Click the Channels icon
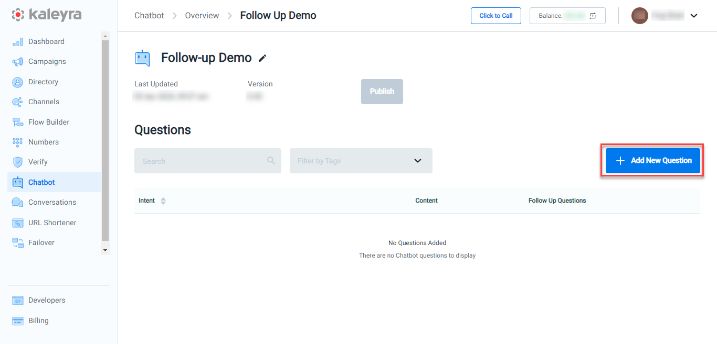Screen dimensions: 717x344 tap(18, 102)
